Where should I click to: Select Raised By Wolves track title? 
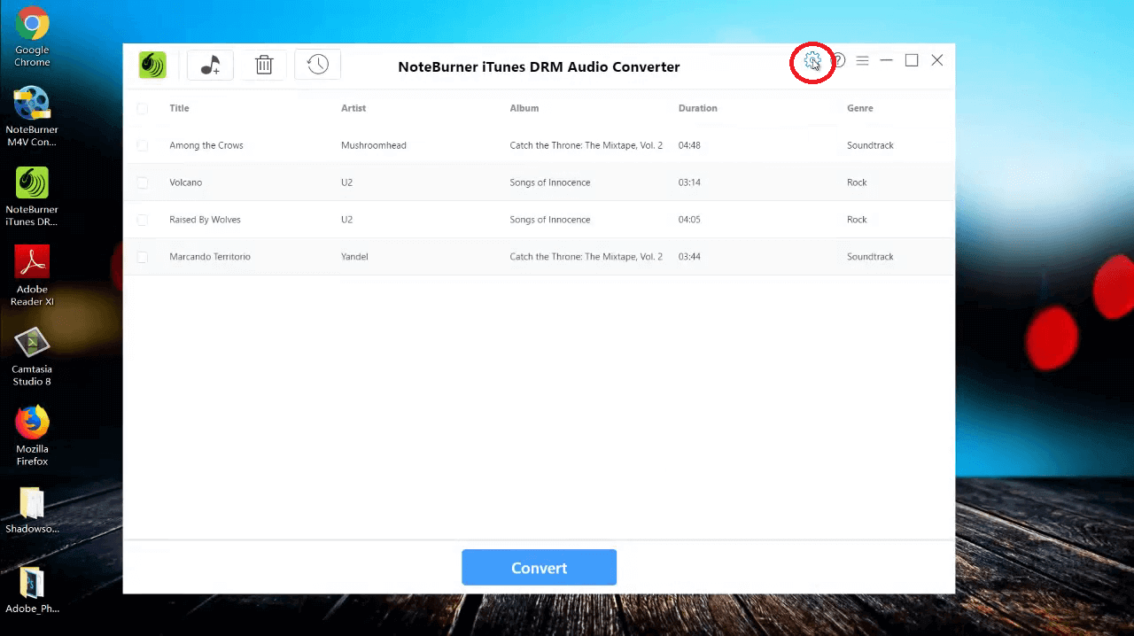[205, 220]
